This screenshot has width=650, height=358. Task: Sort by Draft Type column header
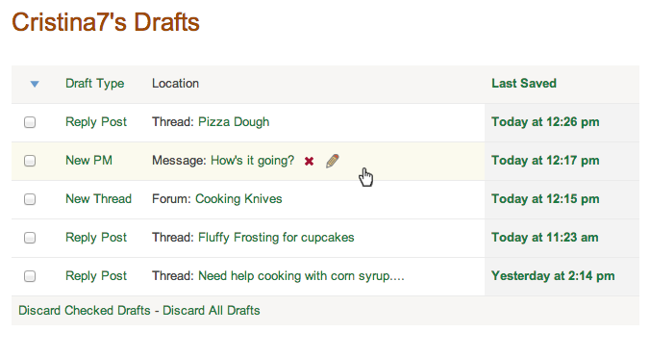tap(95, 84)
